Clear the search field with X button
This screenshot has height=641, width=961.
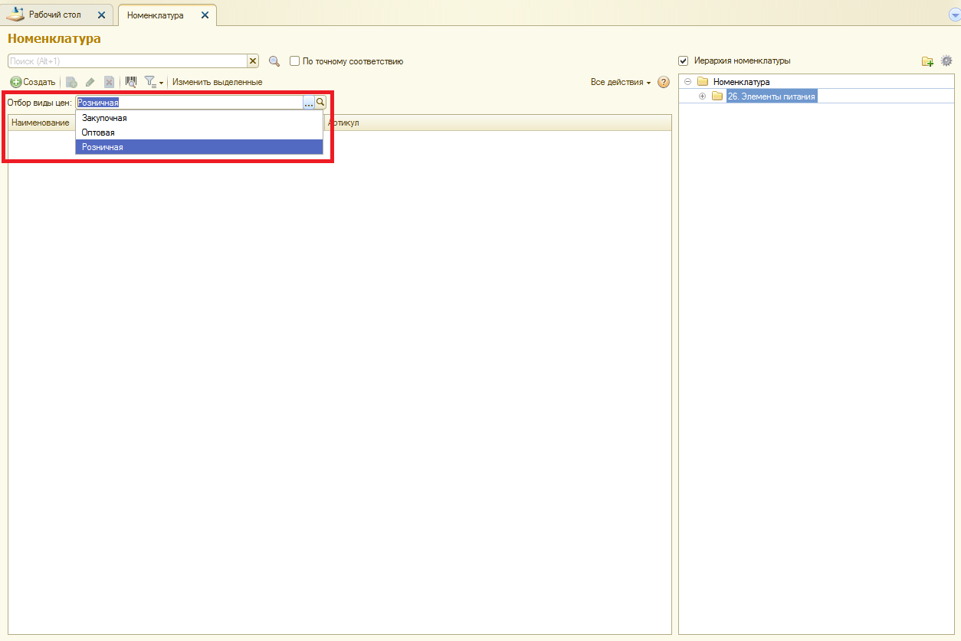coord(252,61)
